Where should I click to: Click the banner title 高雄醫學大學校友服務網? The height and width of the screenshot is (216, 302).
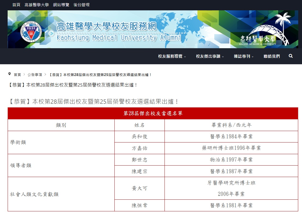[x=106, y=26]
